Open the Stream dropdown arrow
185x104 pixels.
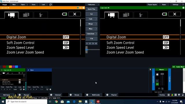81,95
